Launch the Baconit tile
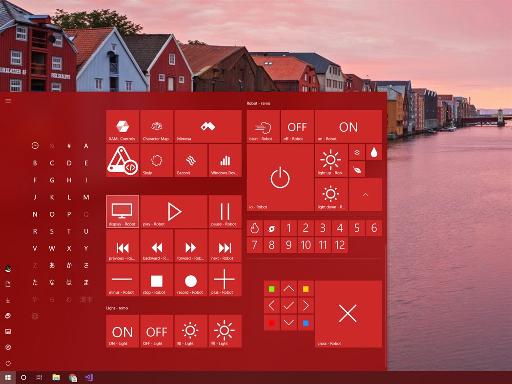 [191, 161]
